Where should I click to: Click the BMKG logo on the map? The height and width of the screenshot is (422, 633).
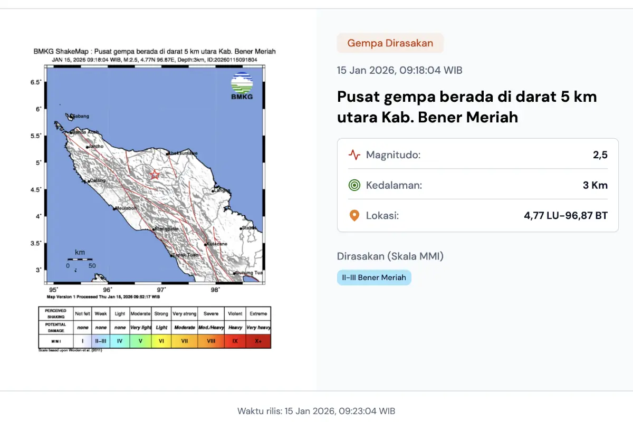click(242, 87)
